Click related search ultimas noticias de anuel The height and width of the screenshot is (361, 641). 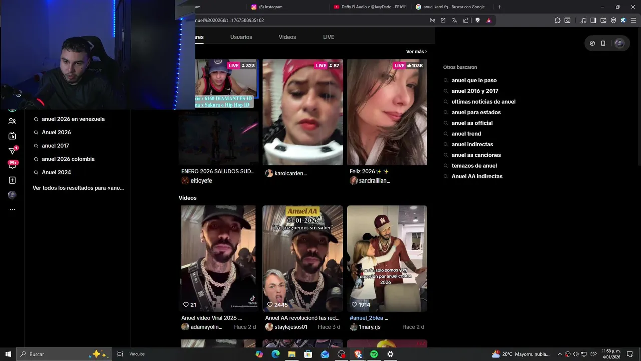[483, 102]
